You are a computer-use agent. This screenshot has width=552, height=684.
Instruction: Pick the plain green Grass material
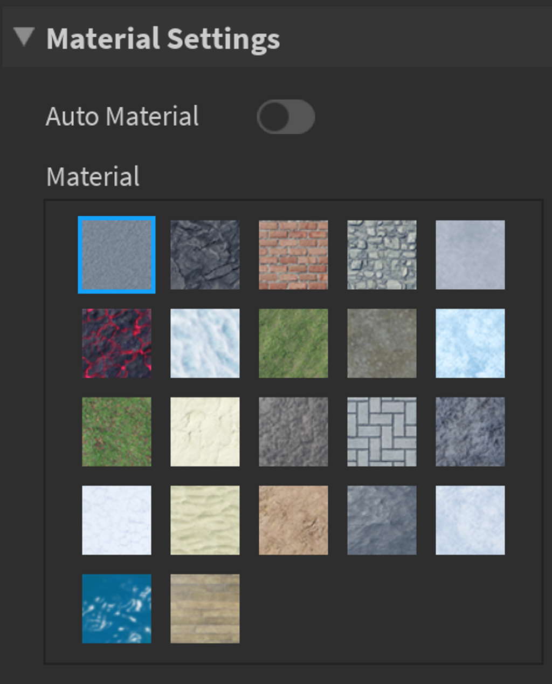click(293, 343)
